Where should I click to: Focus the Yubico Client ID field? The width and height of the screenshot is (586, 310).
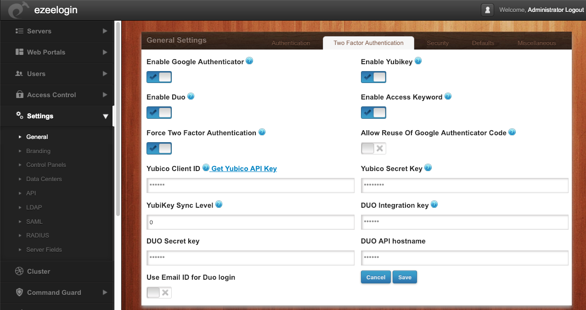click(250, 185)
